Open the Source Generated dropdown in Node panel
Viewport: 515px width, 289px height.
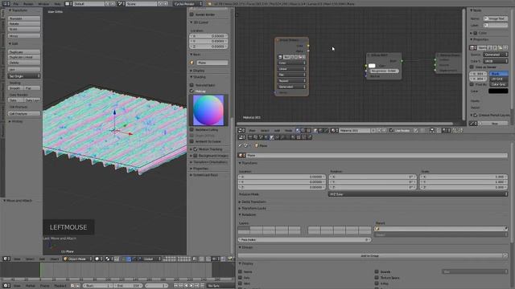(496, 55)
